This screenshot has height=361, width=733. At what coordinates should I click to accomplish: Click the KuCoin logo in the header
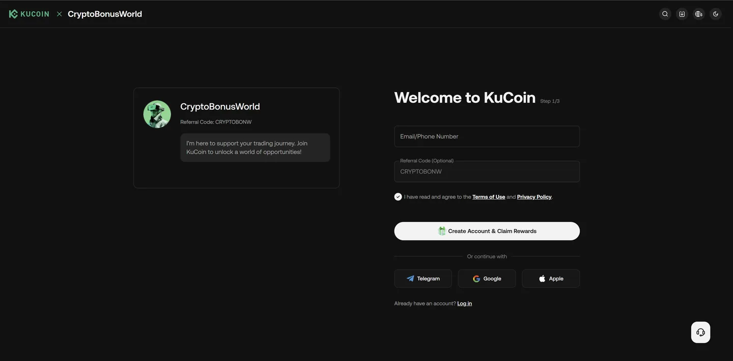(29, 14)
